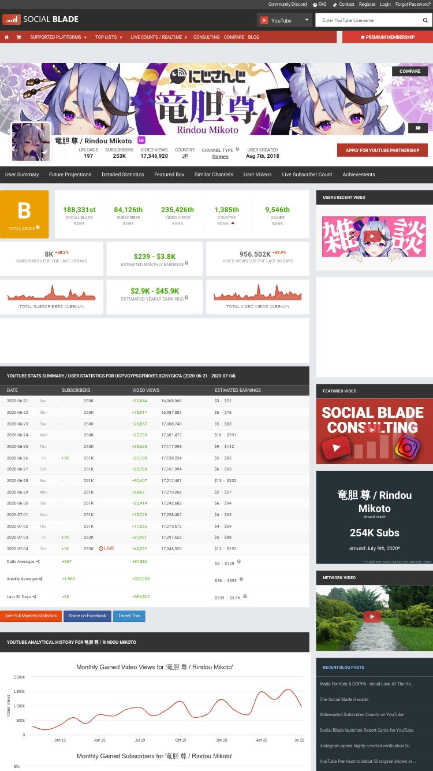The height and width of the screenshot is (771, 433).
Task: Open the Blog menu item
Action: (x=253, y=37)
